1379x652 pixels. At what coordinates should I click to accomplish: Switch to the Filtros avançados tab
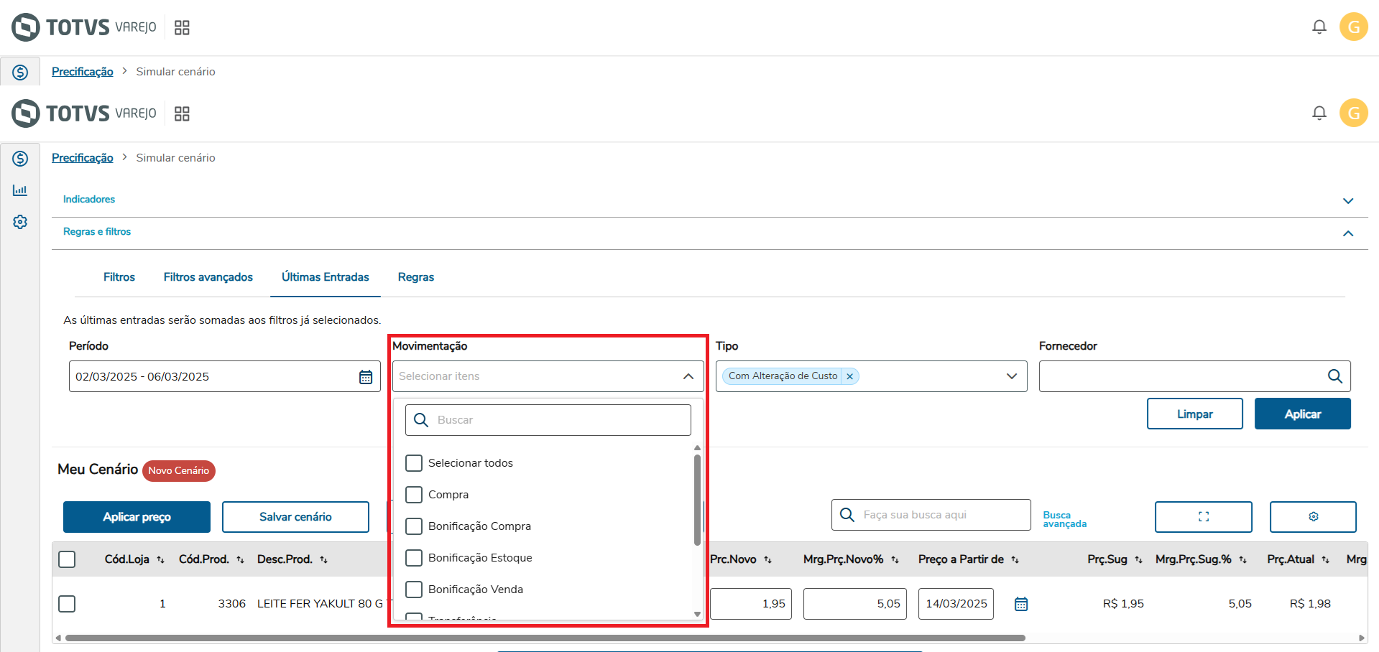(208, 277)
